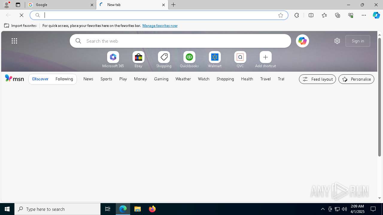Open Extensions menu
Image resolution: width=383 pixels, height=215 pixels.
click(x=297, y=15)
